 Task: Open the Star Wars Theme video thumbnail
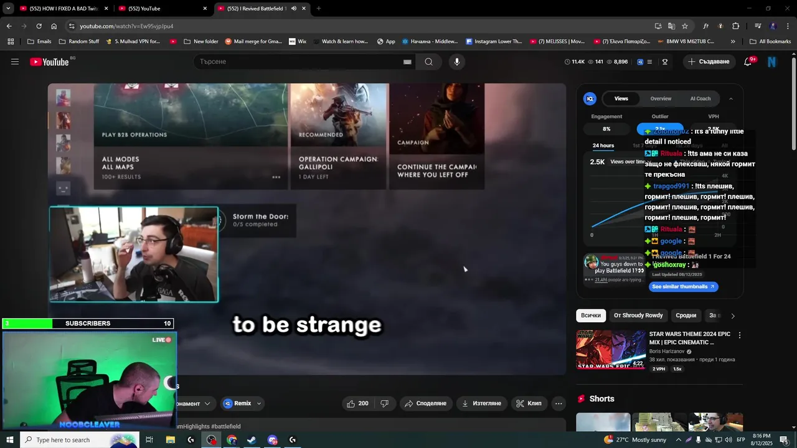click(x=610, y=349)
